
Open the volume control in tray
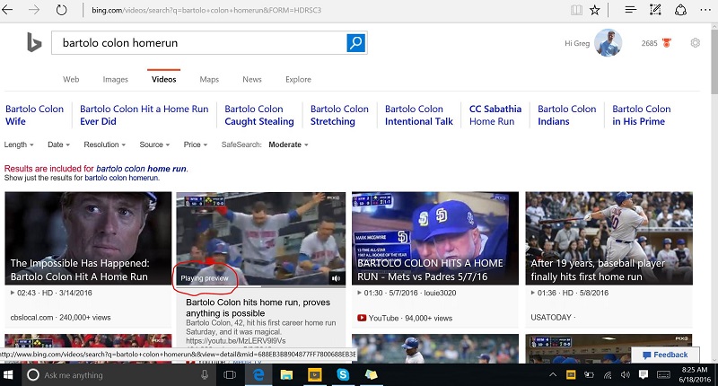coord(625,375)
